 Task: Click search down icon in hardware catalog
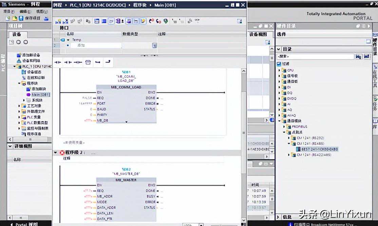pyautogui.click(x=359, y=57)
